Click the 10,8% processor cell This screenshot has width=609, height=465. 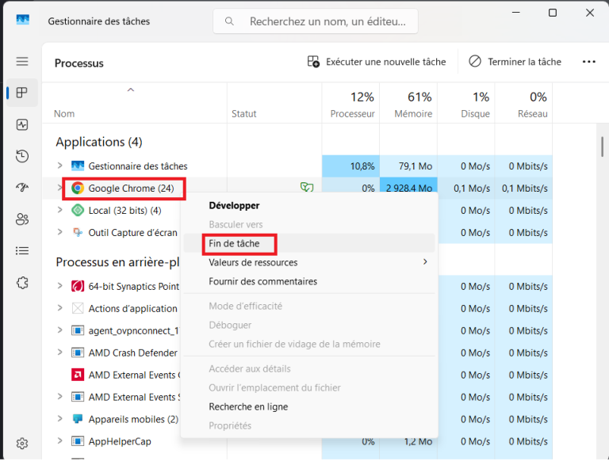351,166
